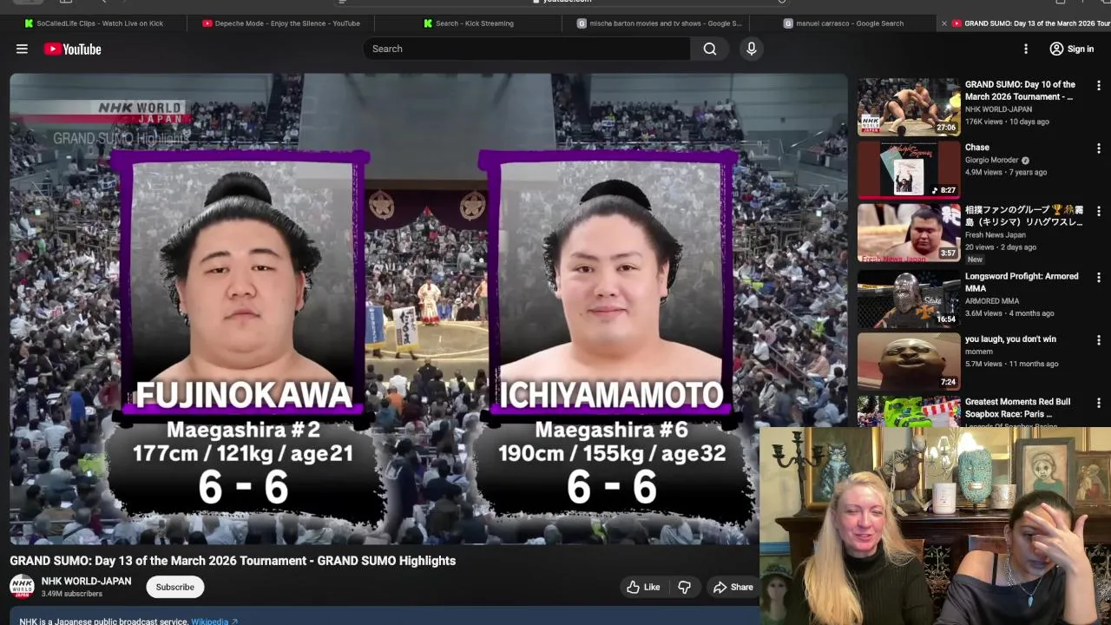Subscribe to NHK WORLD-JAPAN
The image size is (1111, 625).
click(174, 587)
